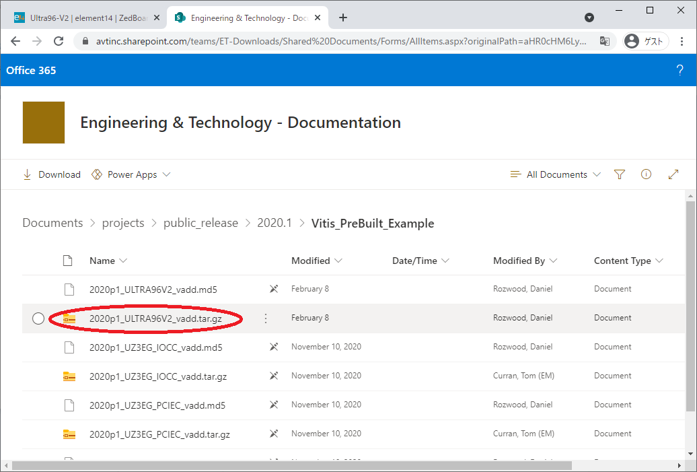
Task: Open the information details pane icon
Action: [x=647, y=174]
